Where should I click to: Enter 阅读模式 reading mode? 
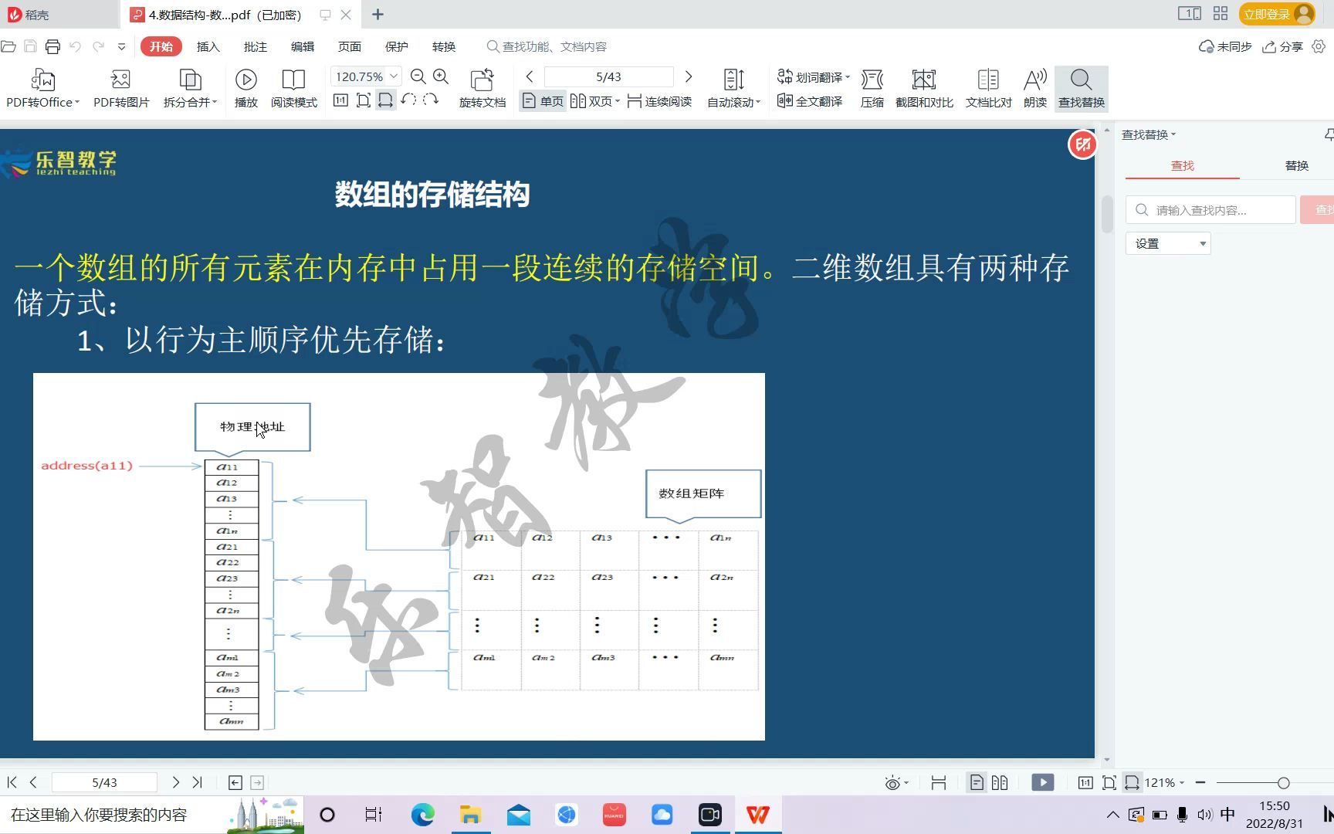tap(293, 86)
